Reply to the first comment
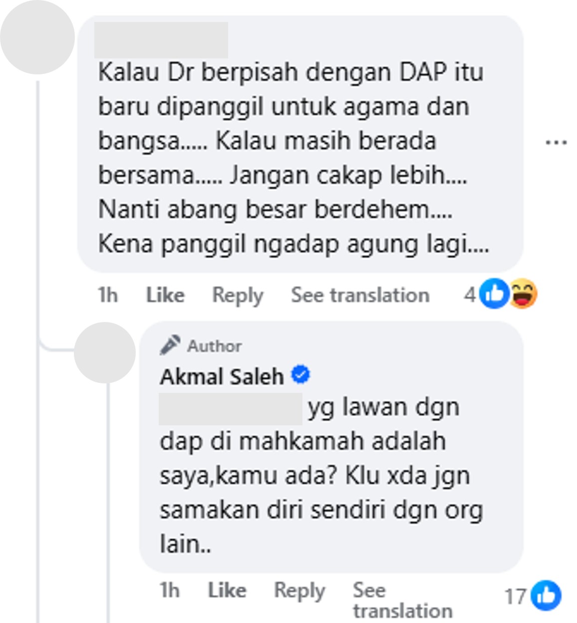Viewport: 577px width, 623px height. point(238,295)
